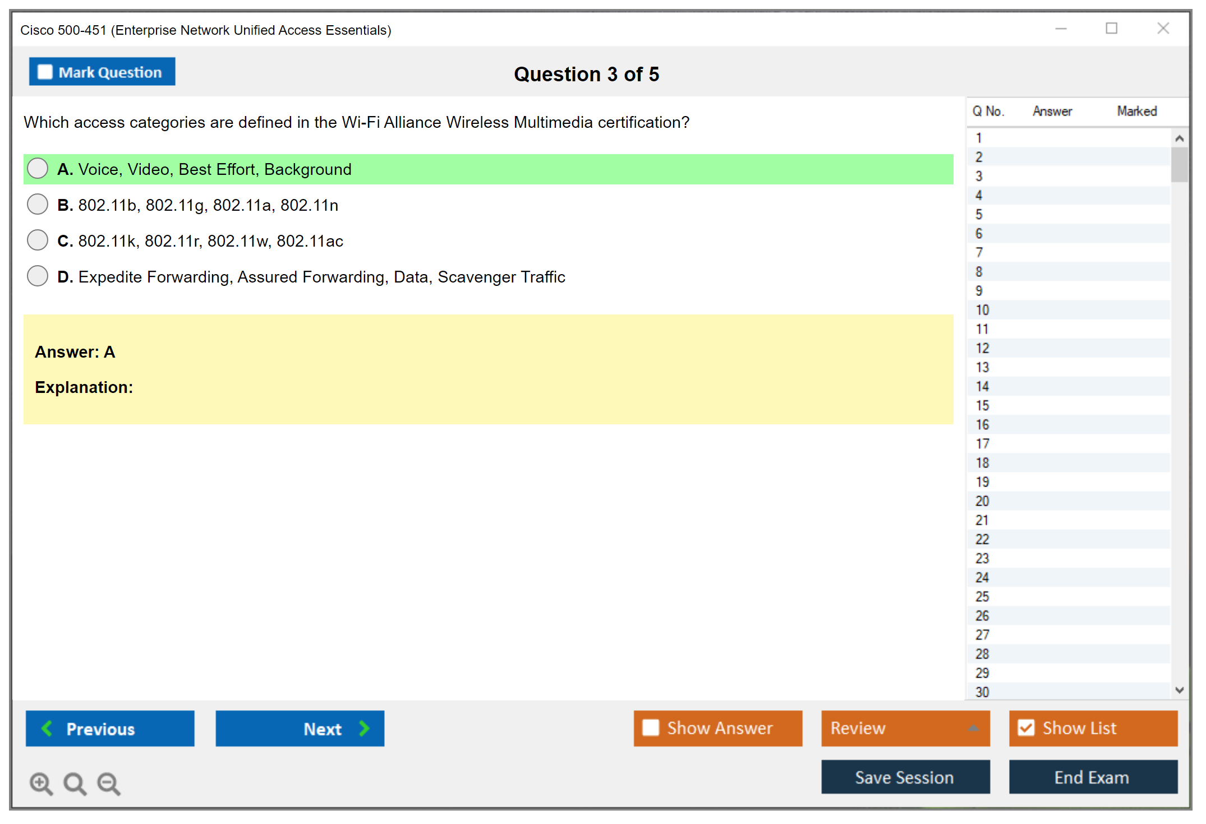Click the Save Session button
This screenshot has height=824, width=1206.
[x=905, y=777]
